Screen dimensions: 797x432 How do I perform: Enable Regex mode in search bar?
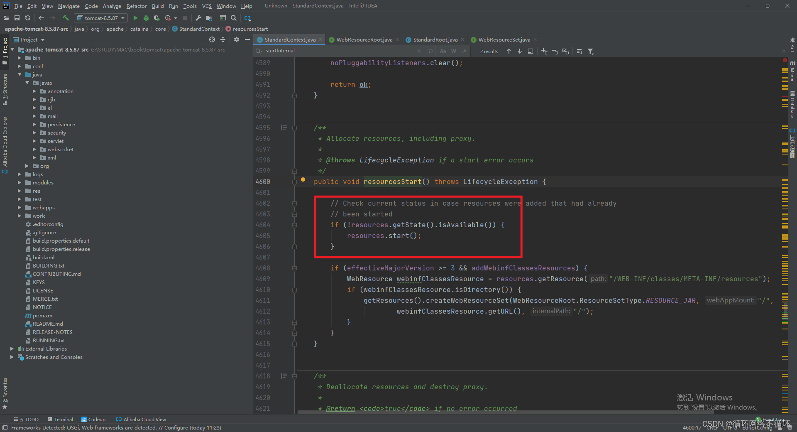464,51
